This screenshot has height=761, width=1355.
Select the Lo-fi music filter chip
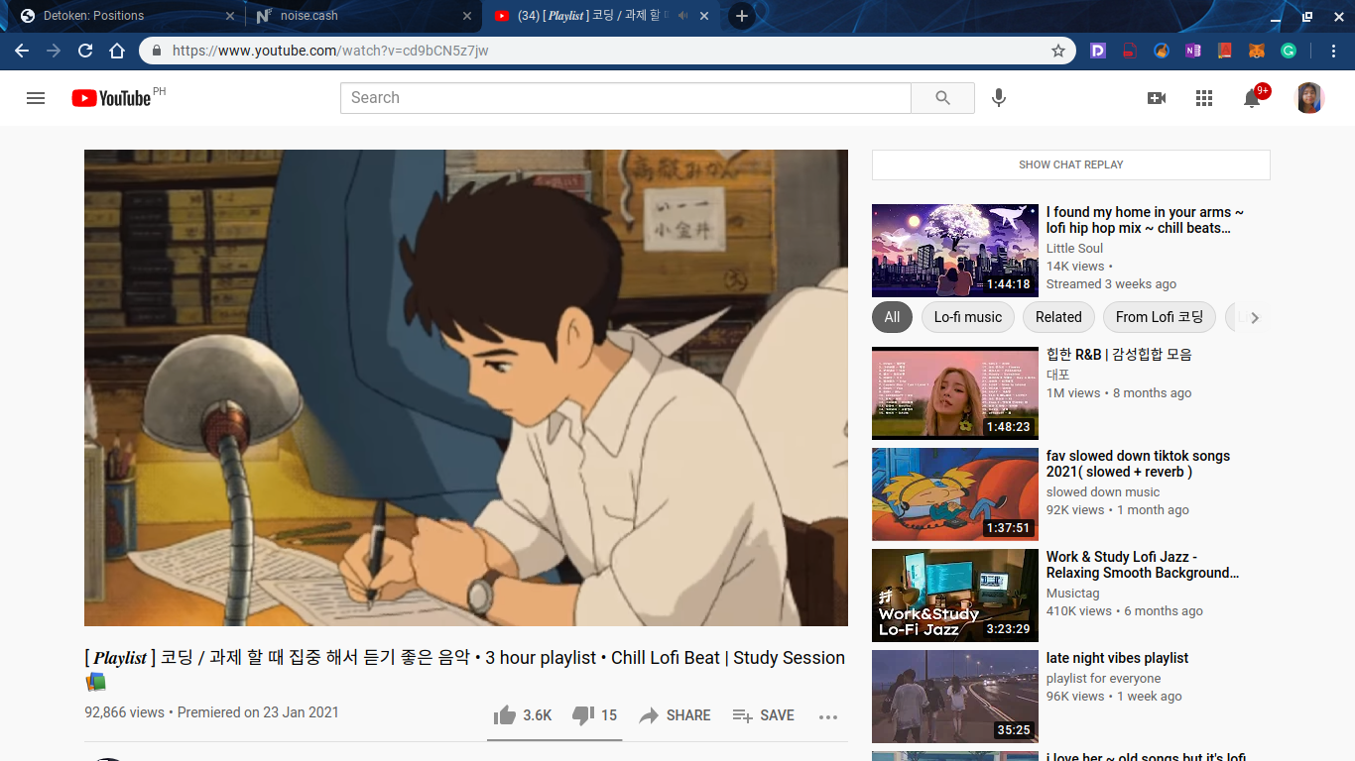(x=968, y=317)
